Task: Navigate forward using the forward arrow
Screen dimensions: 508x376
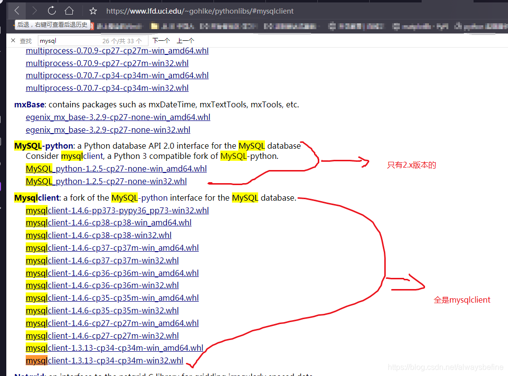Action: [x=34, y=10]
